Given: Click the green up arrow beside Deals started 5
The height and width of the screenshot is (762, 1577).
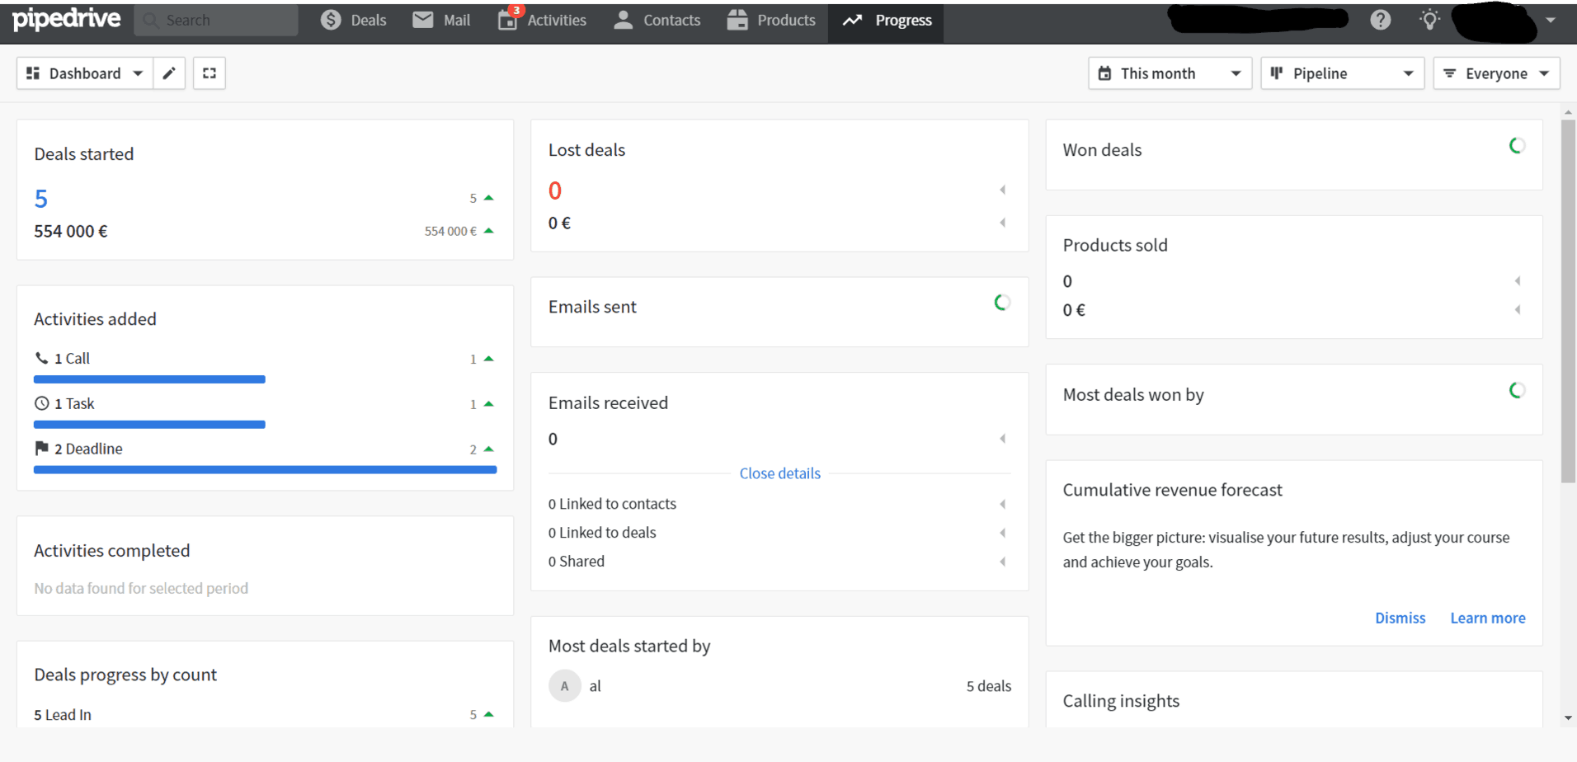Looking at the screenshot, I should click(489, 198).
